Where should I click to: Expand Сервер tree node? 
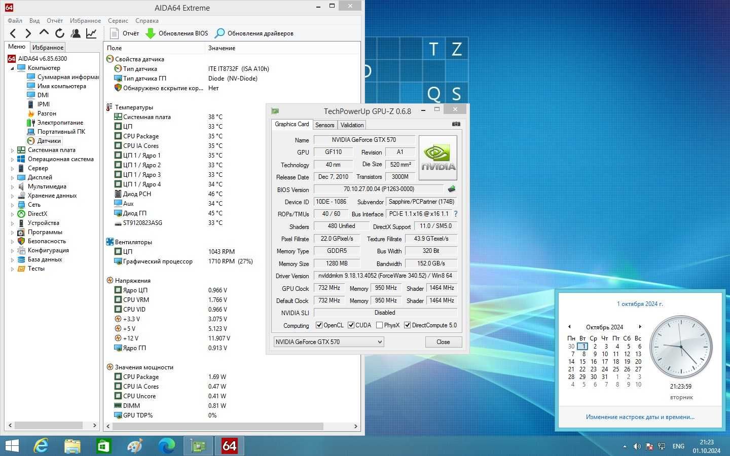pyautogui.click(x=12, y=168)
